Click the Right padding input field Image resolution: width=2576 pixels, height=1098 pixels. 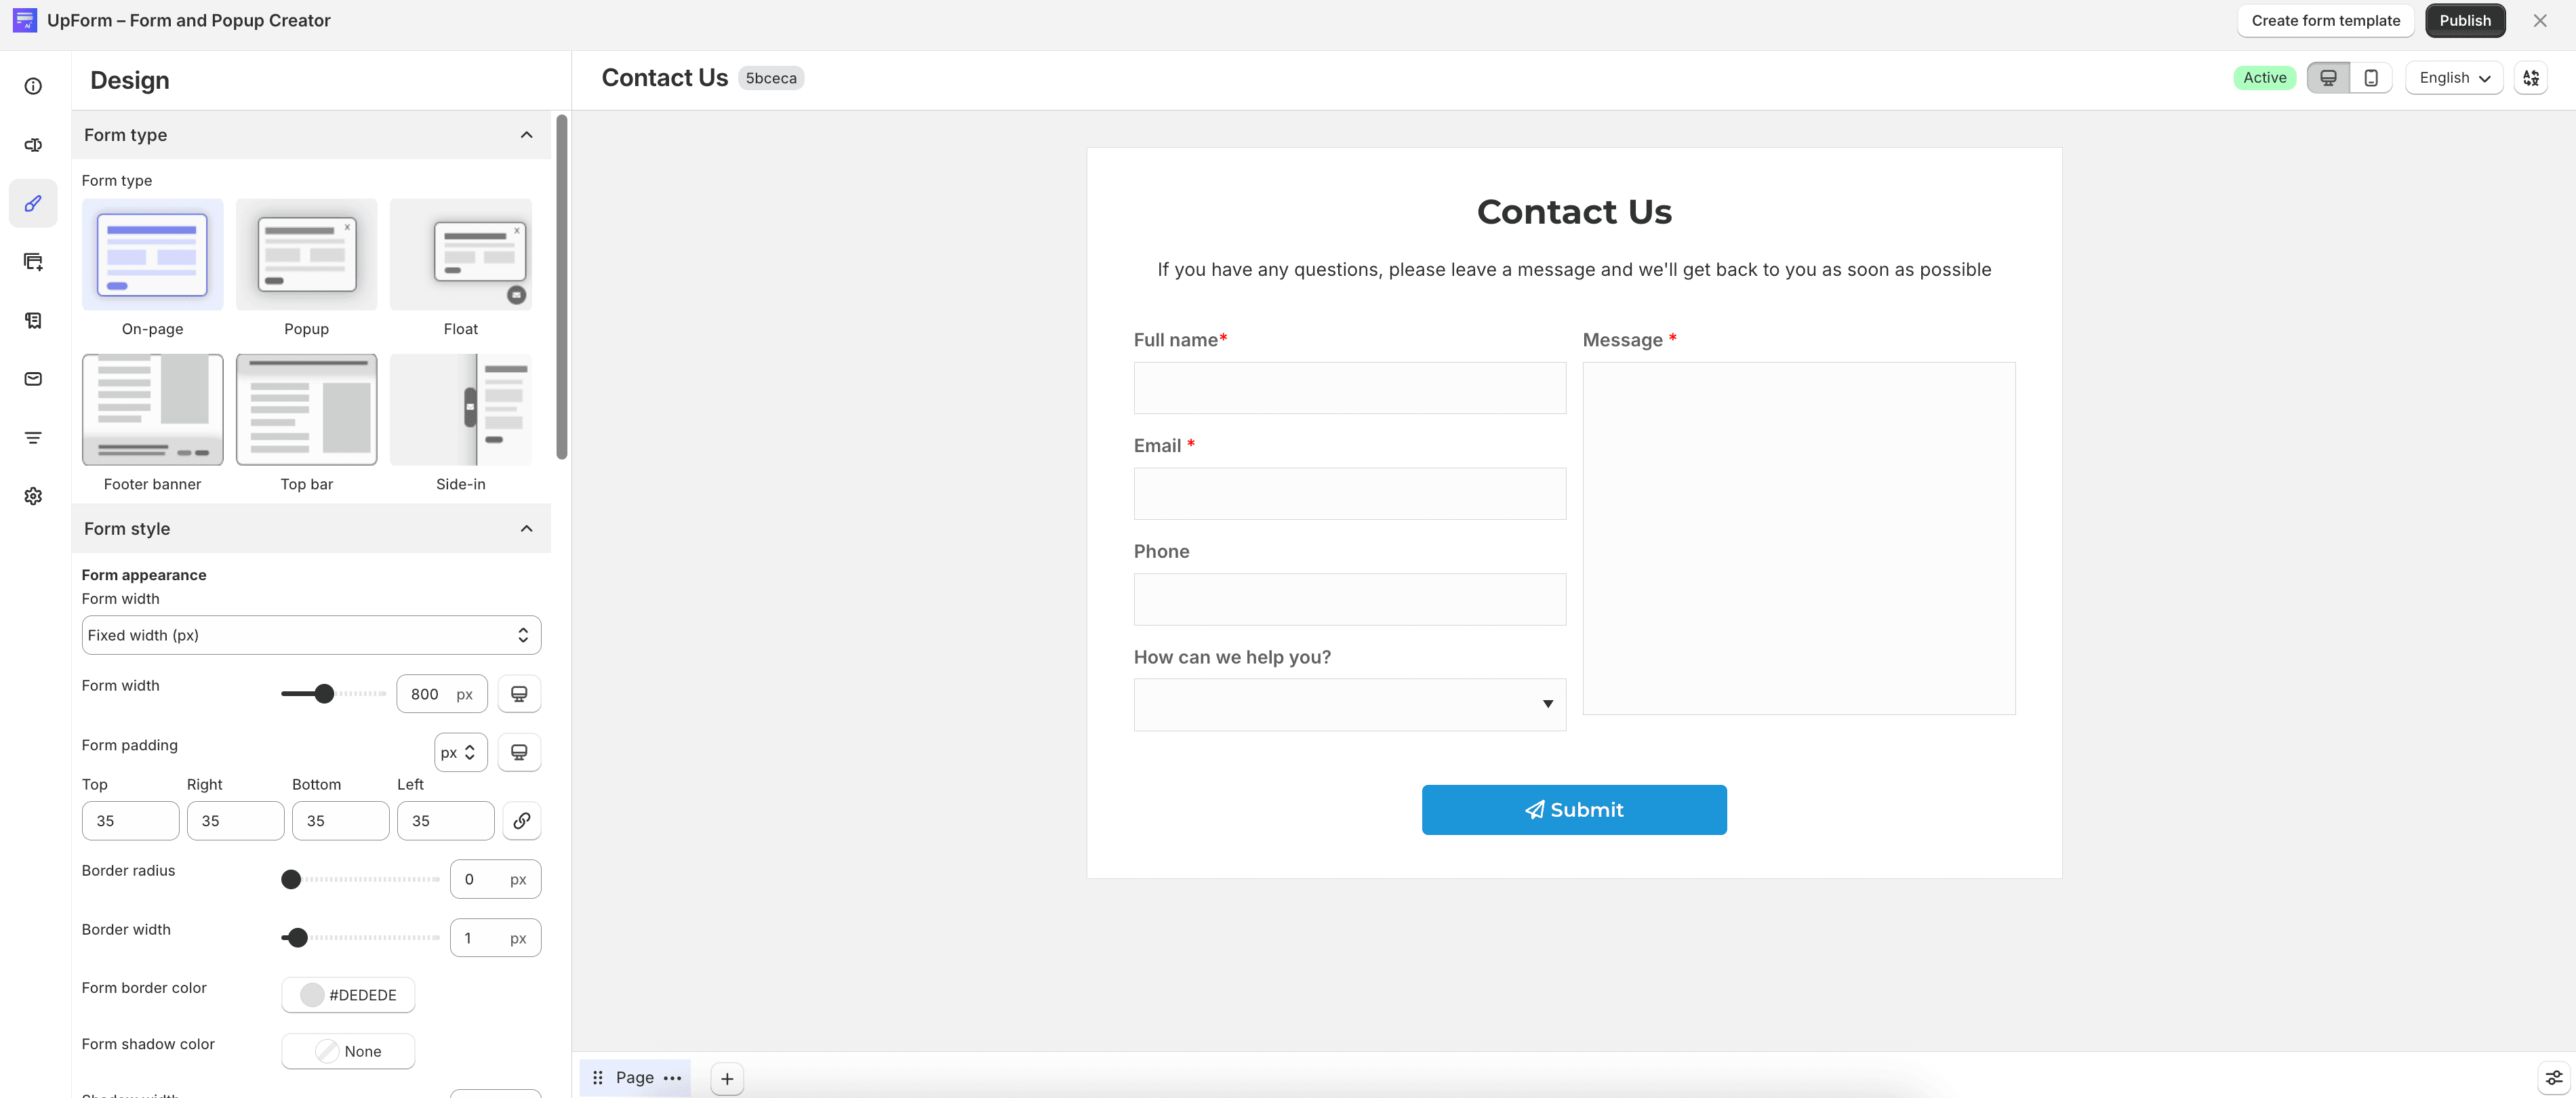pyautogui.click(x=235, y=821)
